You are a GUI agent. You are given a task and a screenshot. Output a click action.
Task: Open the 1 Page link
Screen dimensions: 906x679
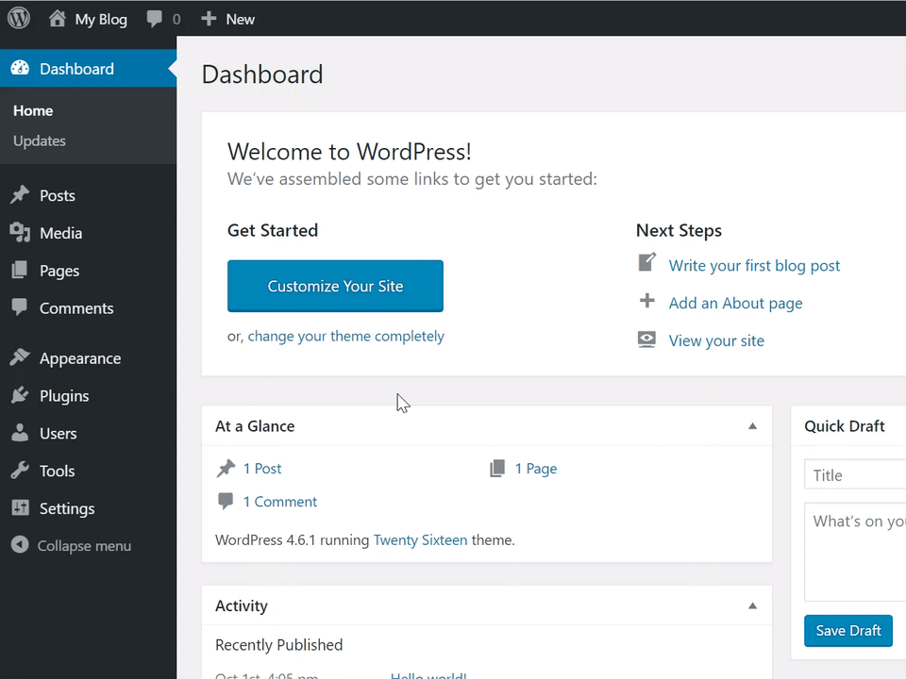pyautogui.click(x=536, y=469)
